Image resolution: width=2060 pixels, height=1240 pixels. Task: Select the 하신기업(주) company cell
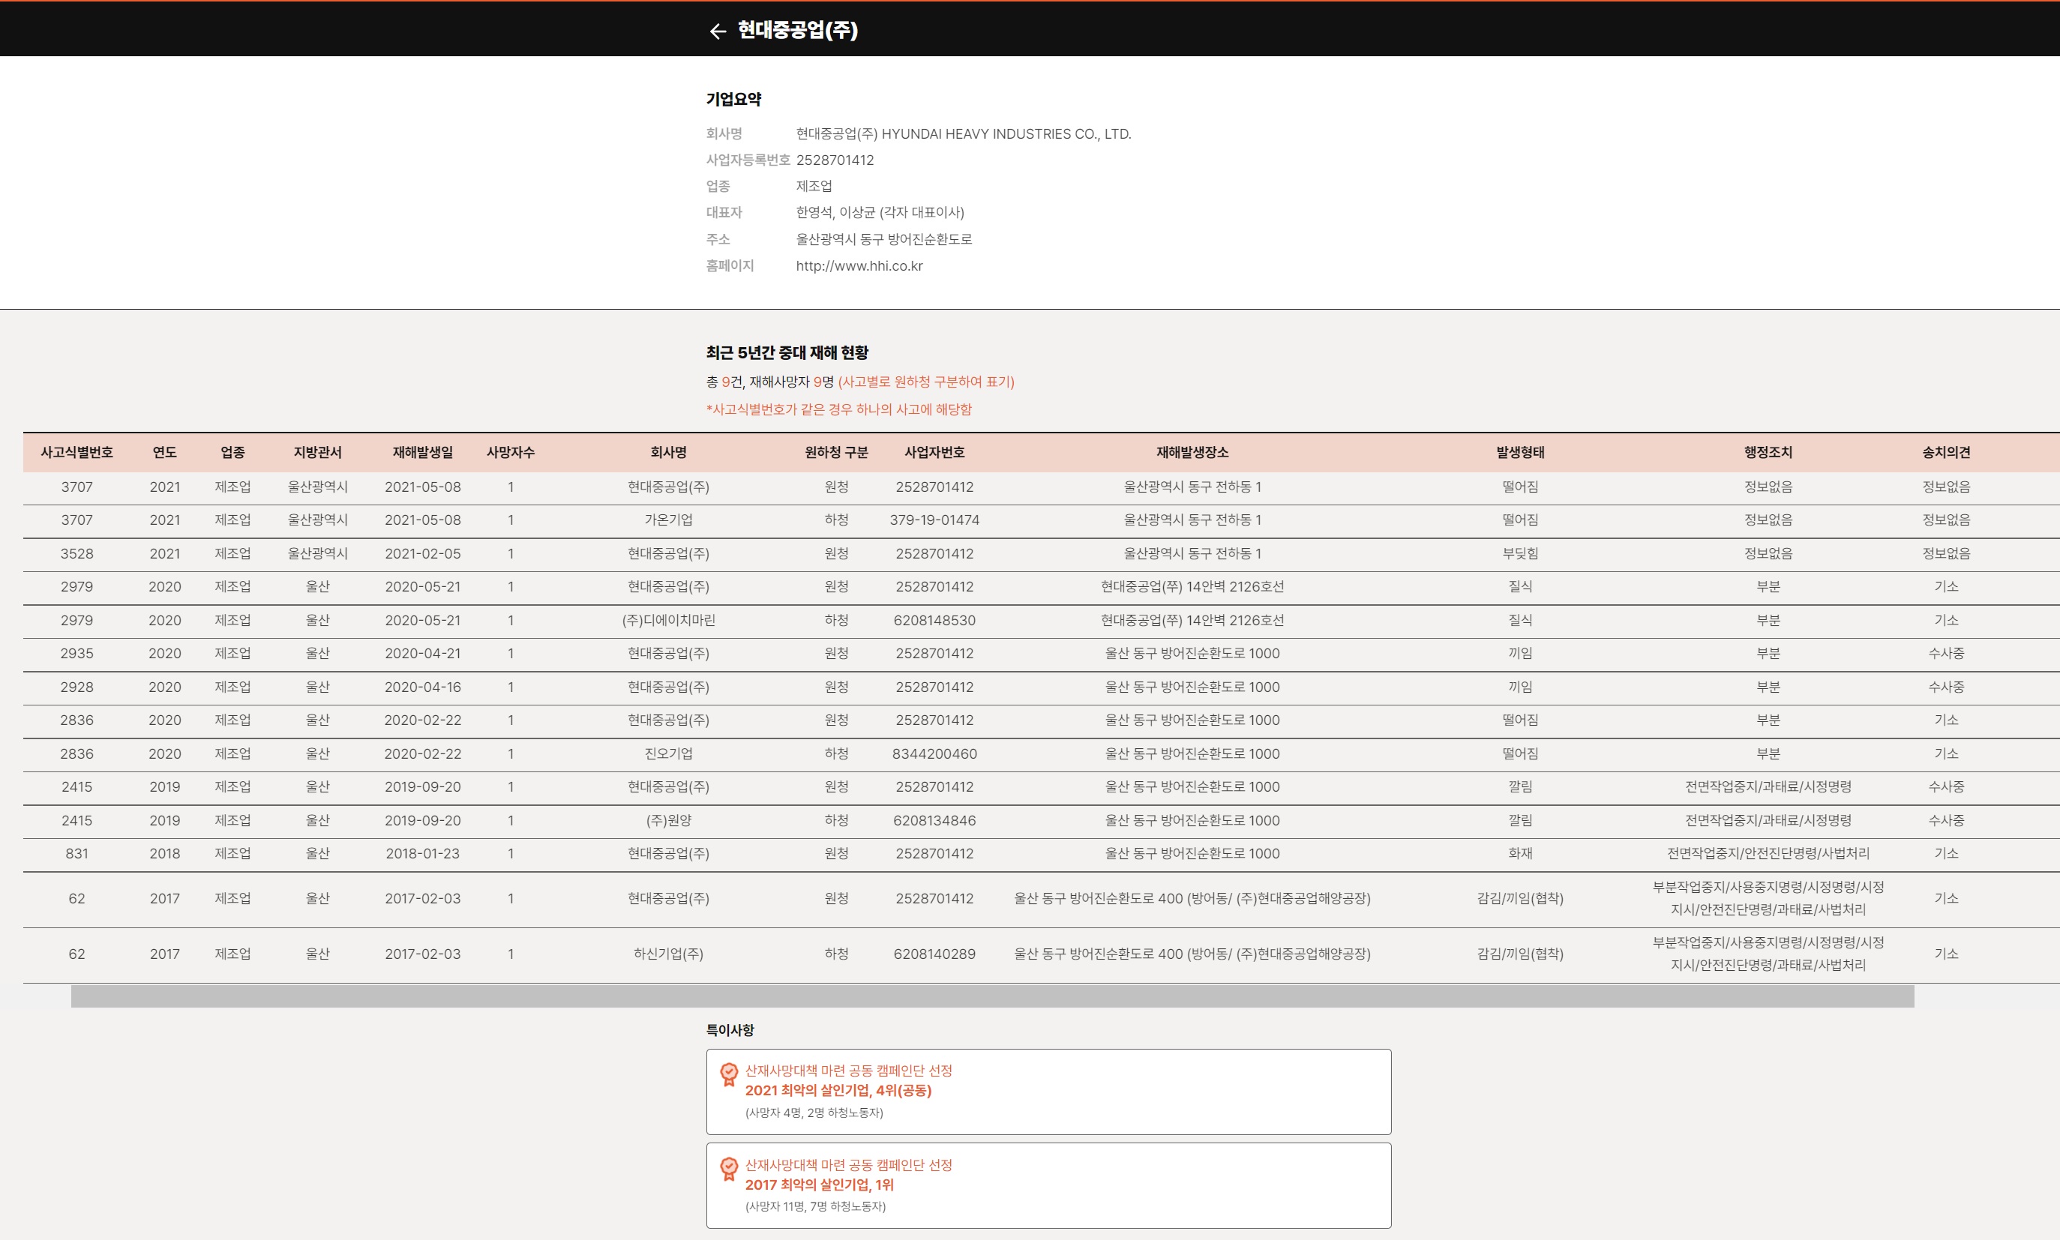(x=667, y=954)
